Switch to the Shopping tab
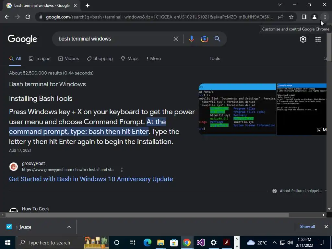The image size is (332, 249). pyautogui.click(x=100, y=59)
